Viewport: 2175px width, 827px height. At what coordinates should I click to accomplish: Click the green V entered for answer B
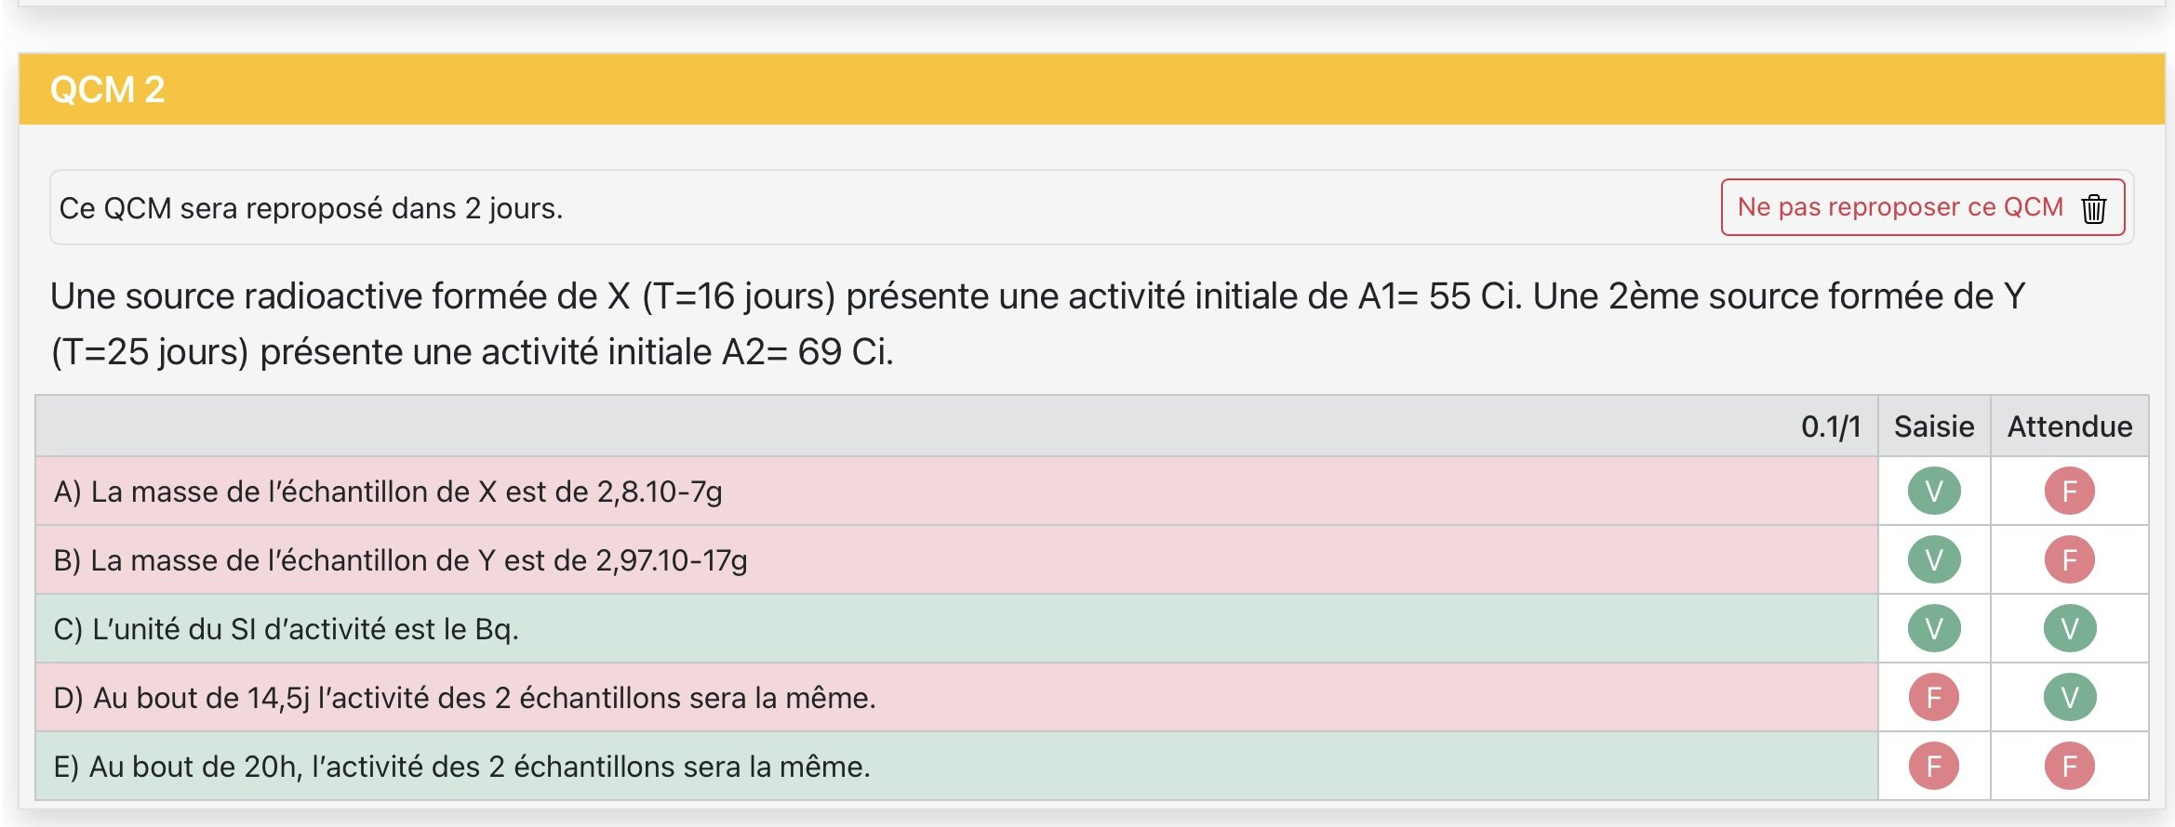pos(1934,559)
